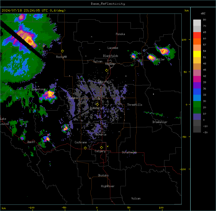216x211 pixels.
Task: Click the Banff label
Action: (x=31, y=142)
